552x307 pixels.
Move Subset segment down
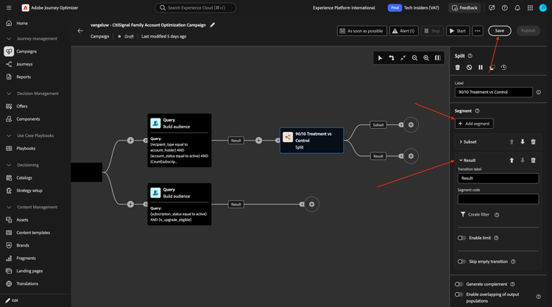(x=523, y=142)
